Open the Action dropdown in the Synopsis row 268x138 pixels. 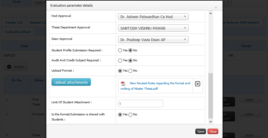click(x=251, y=114)
